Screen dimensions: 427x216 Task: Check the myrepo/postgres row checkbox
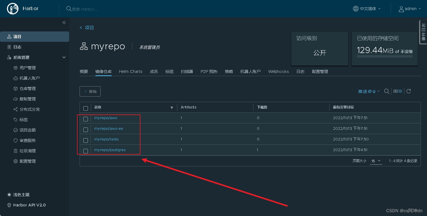tap(86, 151)
